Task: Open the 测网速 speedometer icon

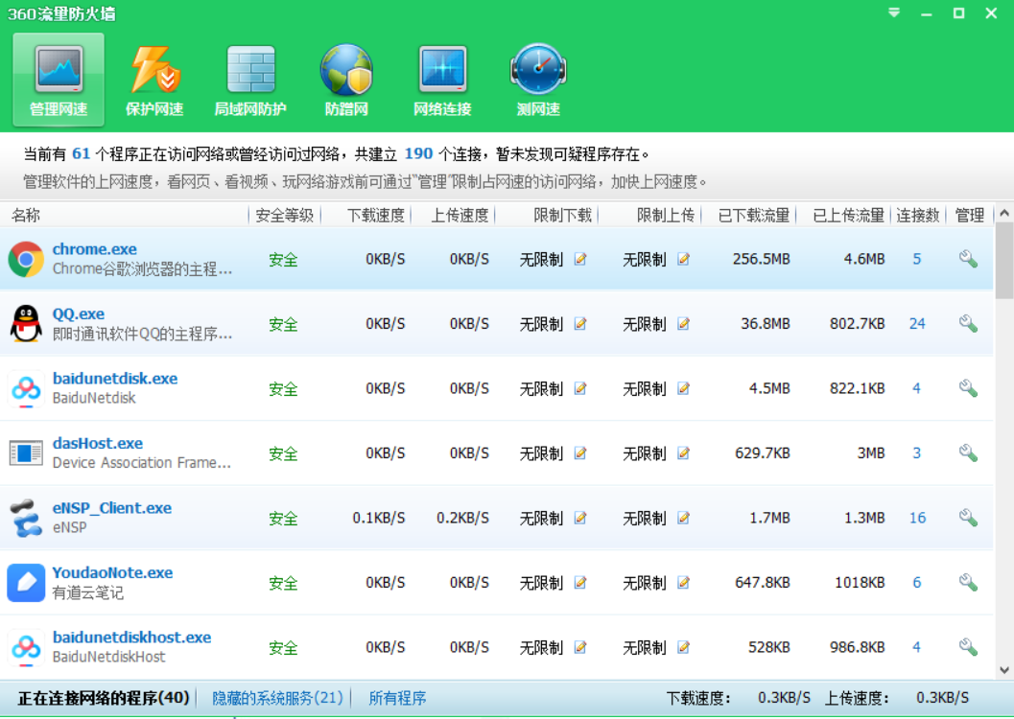Action: pyautogui.click(x=538, y=70)
